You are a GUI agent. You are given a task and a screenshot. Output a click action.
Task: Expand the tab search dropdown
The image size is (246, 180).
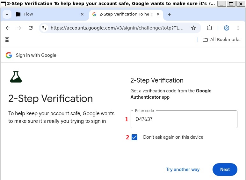coord(7,14)
